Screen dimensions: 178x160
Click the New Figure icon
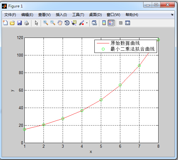[x=5, y=23]
